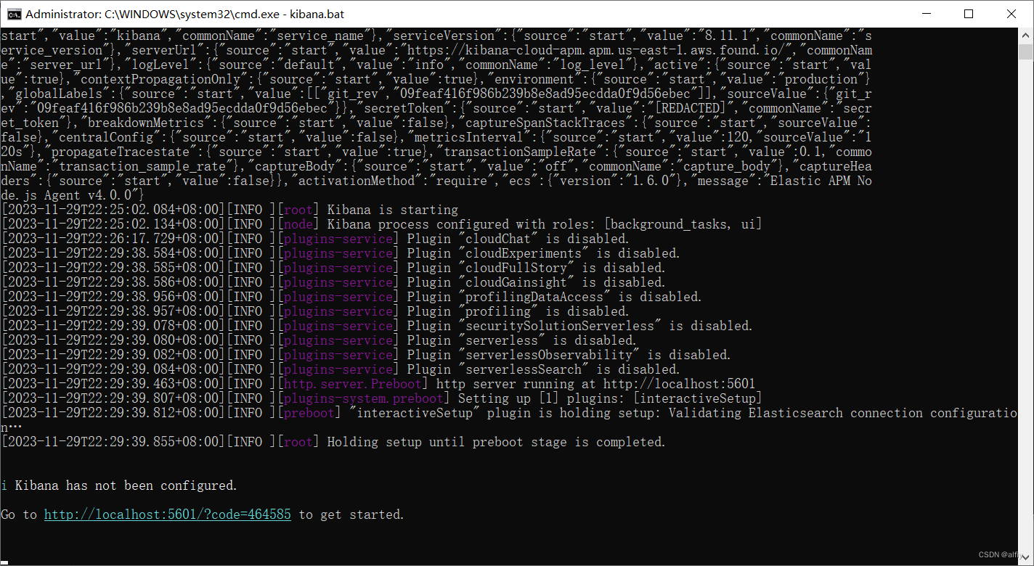Click the Plugin "serverlessObservability" line

point(366,355)
